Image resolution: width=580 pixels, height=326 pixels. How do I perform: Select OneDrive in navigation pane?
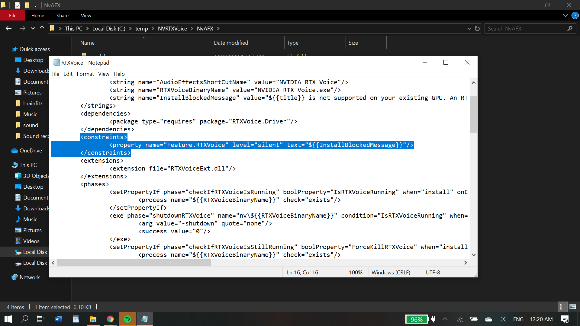pos(31,151)
